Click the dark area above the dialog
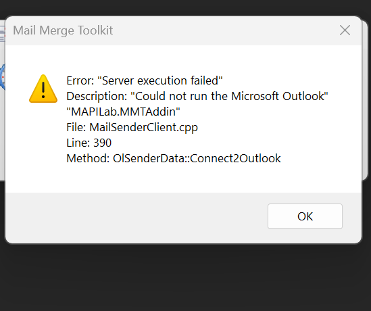Image resolution: width=371 pixels, height=311 pixels. coord(185,7)
